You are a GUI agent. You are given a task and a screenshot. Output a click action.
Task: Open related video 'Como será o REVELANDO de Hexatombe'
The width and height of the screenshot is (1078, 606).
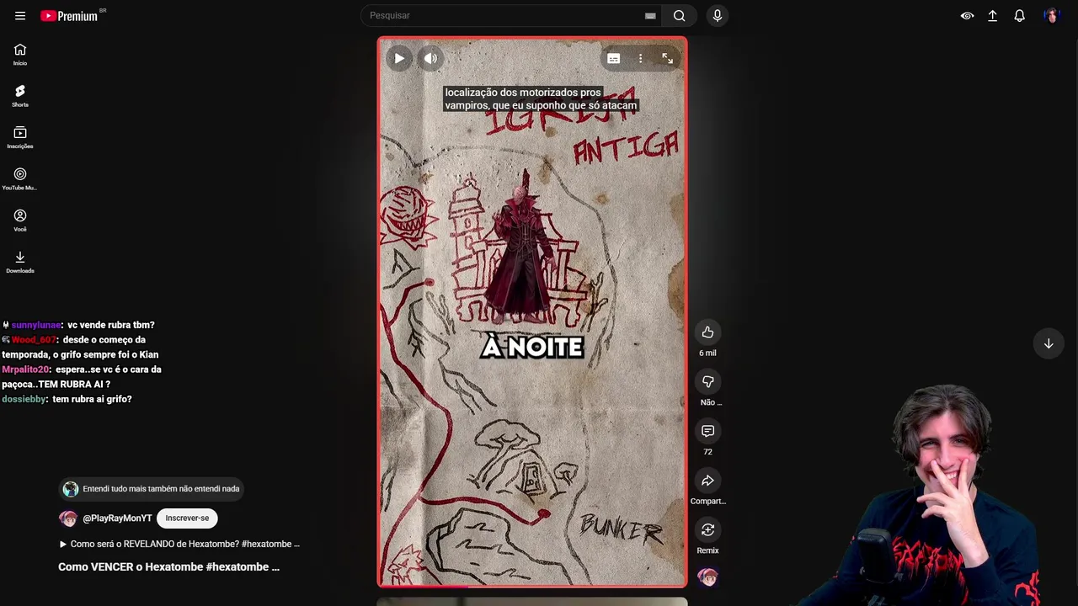(179, 545)
